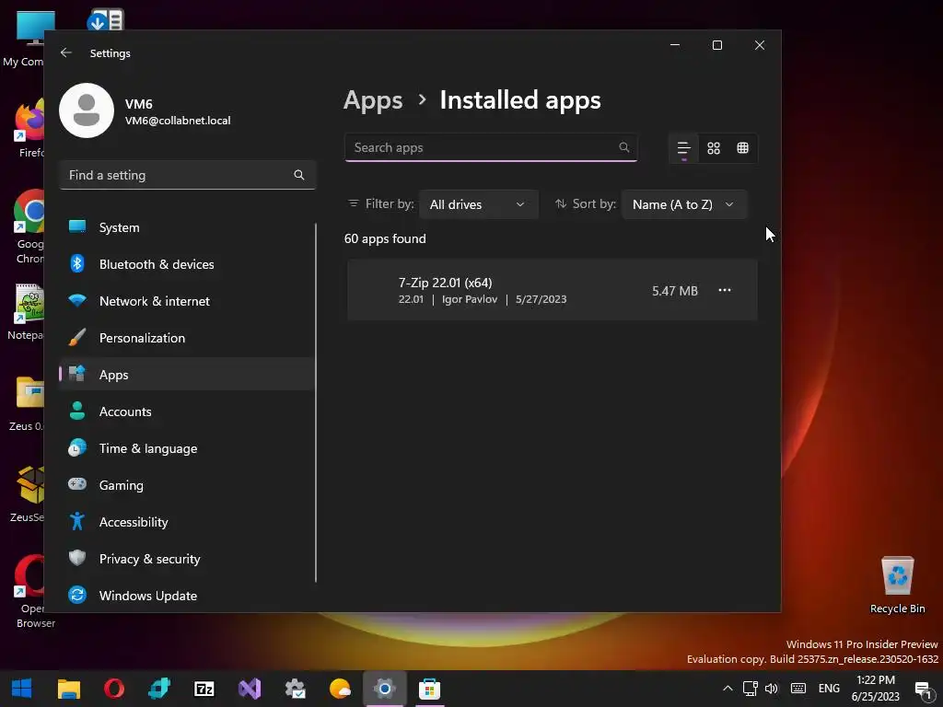Show hidden tray icons chevron
Screen dimensions: 943x707
coord(728,689)
